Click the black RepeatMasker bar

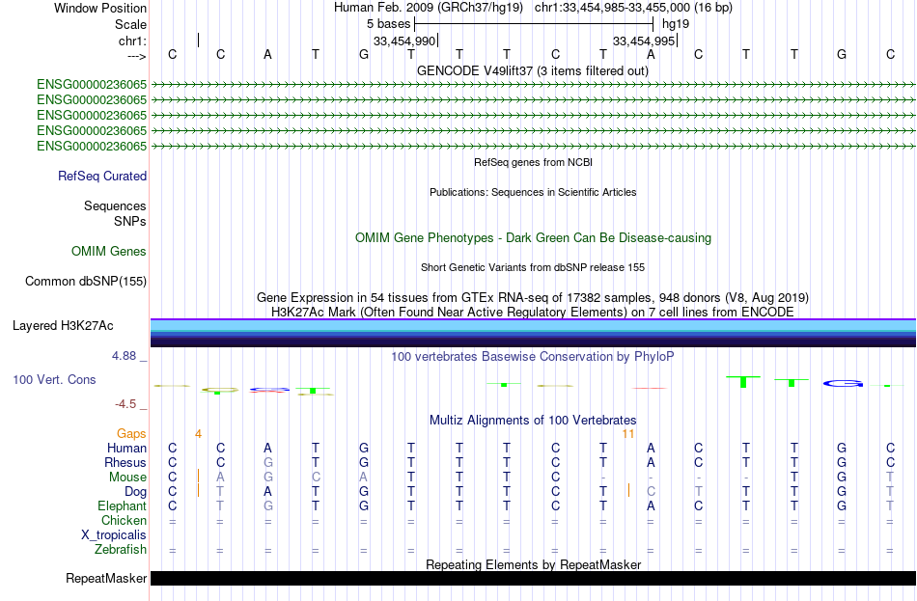pyautogui.click(x=533, y=578)
